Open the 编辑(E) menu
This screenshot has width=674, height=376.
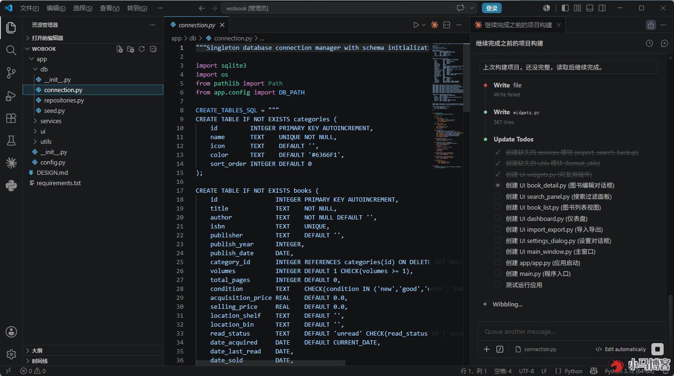(56, 8)
